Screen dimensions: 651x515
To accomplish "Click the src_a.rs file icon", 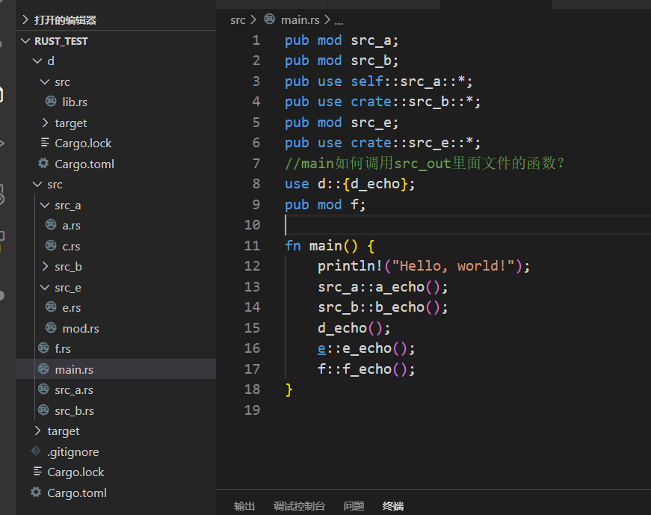I will (x=42, y=389).
